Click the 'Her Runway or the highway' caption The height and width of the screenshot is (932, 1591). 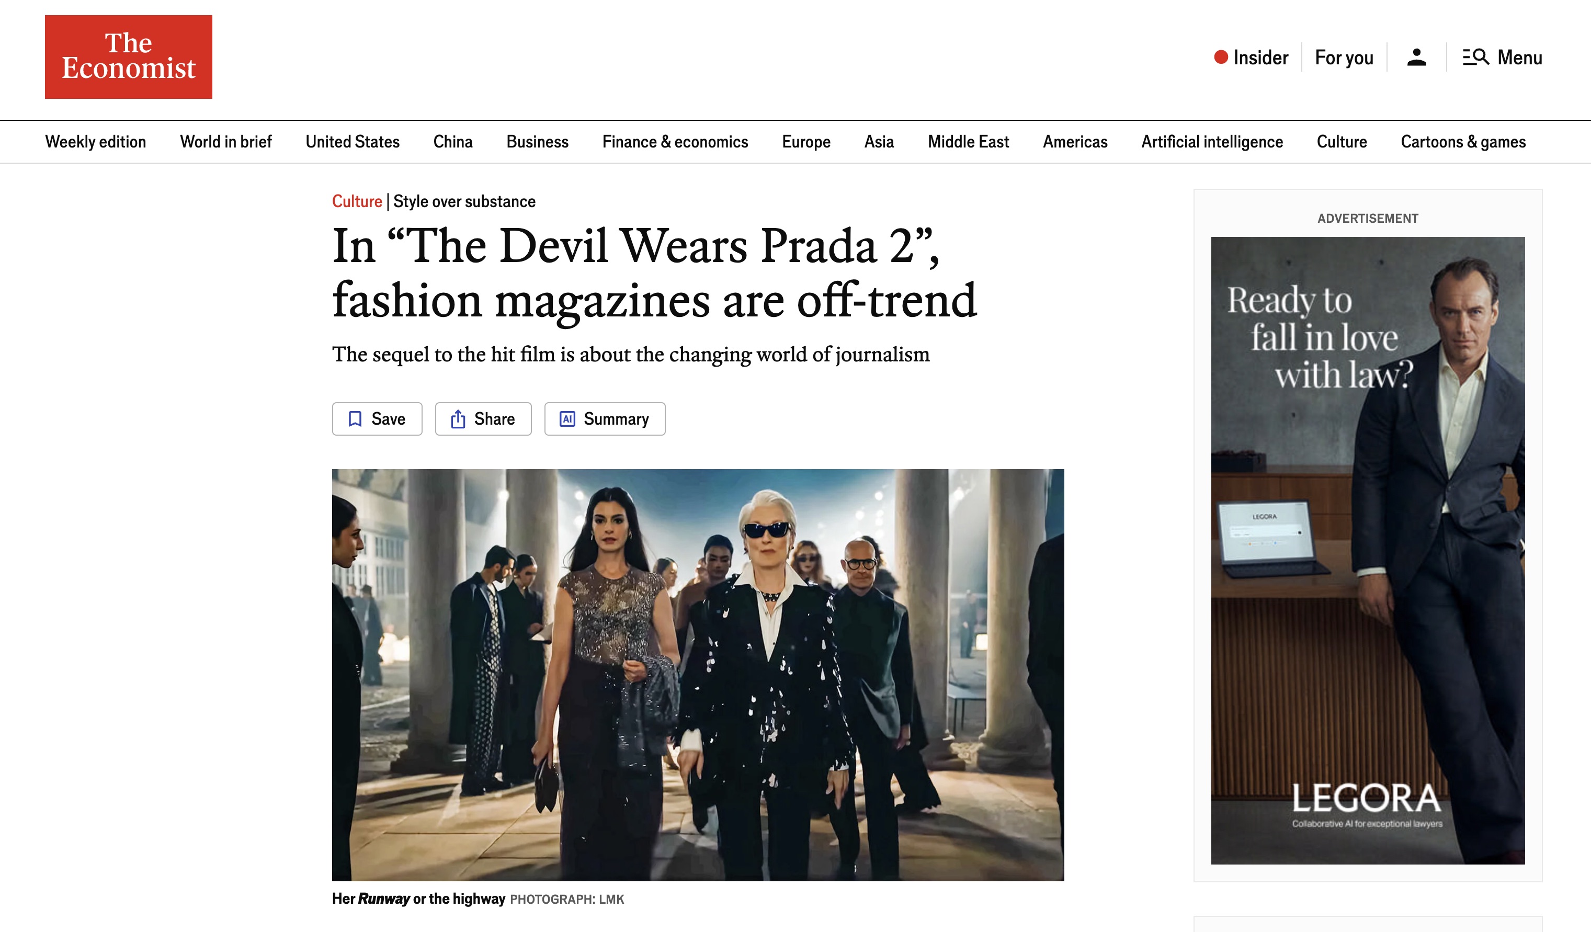click(x=418, y=899)
